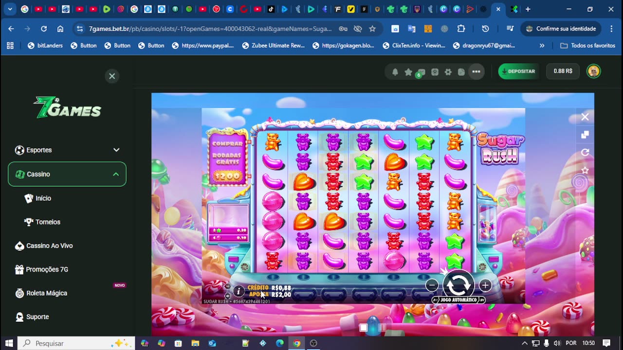Click the settings gear in site header
This screenshot has height=350, width=623.
448,72
